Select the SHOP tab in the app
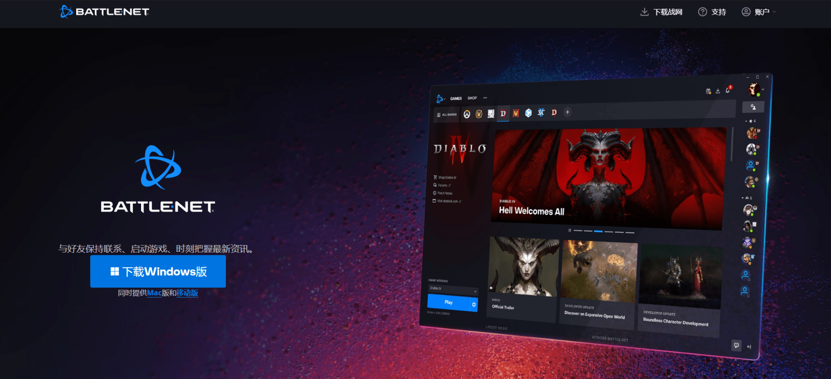The image size is (831, 379). coord(472,98)
